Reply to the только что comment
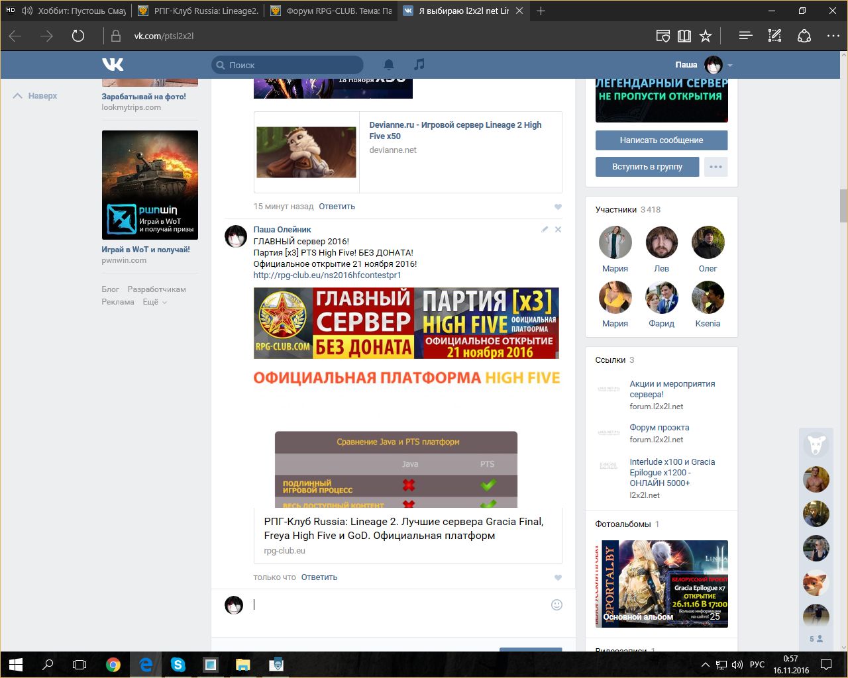This screenshot has height=678, width=848. coord(319,577)
